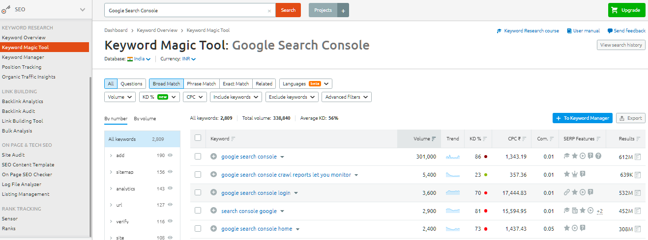This screenshot has width=648, height=240.
Task: Open the Keyword Research course link
Action: tap(528, 31)
